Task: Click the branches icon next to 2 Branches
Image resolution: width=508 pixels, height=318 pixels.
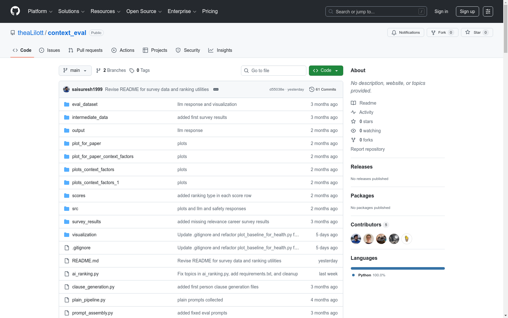Action: tap(98, 71)
